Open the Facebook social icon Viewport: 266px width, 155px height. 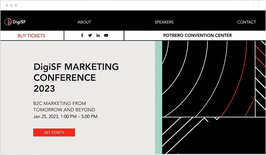tap(82, 35)
